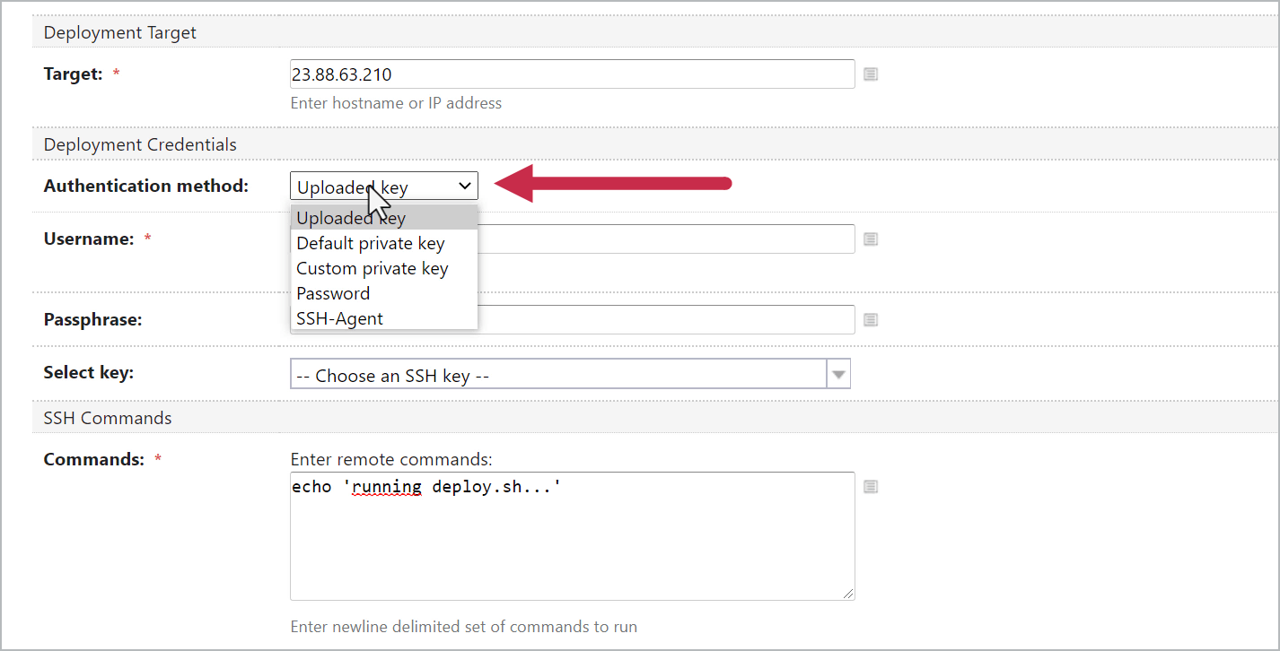Open the variable picker icon beside Target field
Image resolution: width=1280 pixels, height=651 pixels.
870,74
